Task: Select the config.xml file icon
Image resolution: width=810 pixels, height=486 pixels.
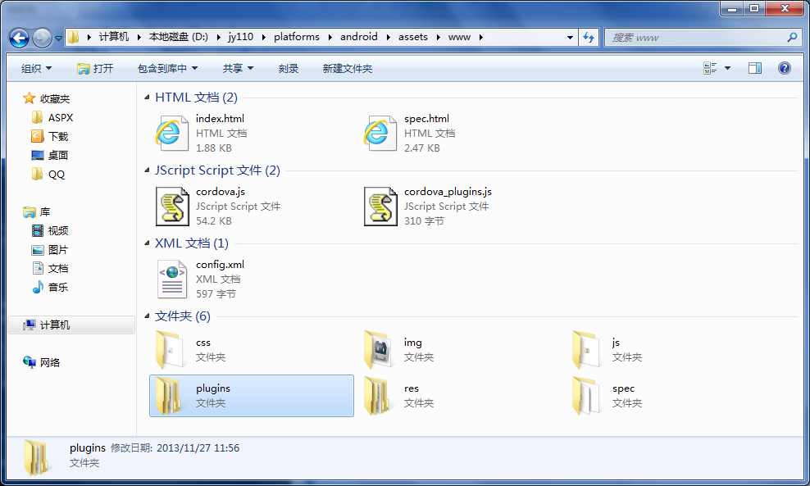Action: pos(171,279)
